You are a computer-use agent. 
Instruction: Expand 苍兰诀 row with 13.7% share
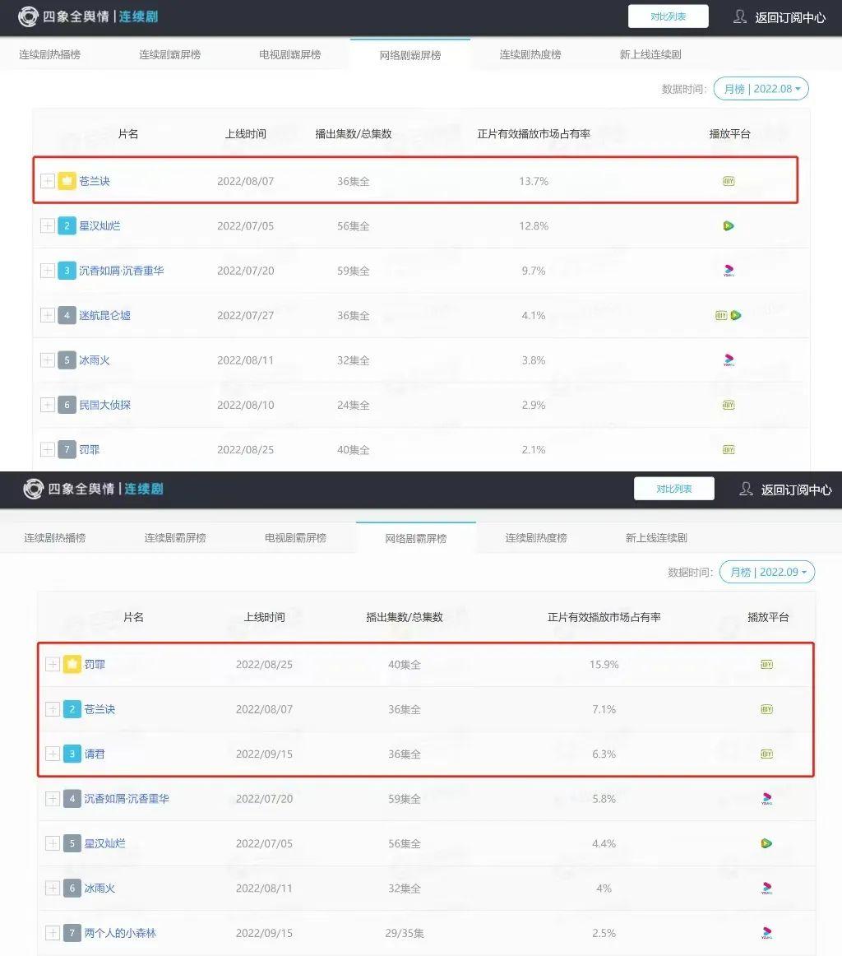pos(48,181)
